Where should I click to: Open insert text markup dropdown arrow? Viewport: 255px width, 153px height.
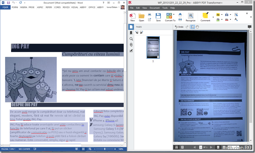click(230, 15)
